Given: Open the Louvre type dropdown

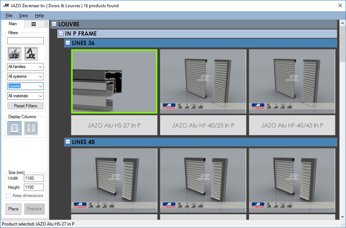Looking at the screenshot, I should [25, 86].
